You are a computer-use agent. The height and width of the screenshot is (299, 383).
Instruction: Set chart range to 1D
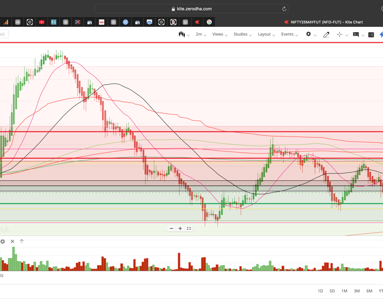coord(320,291)
